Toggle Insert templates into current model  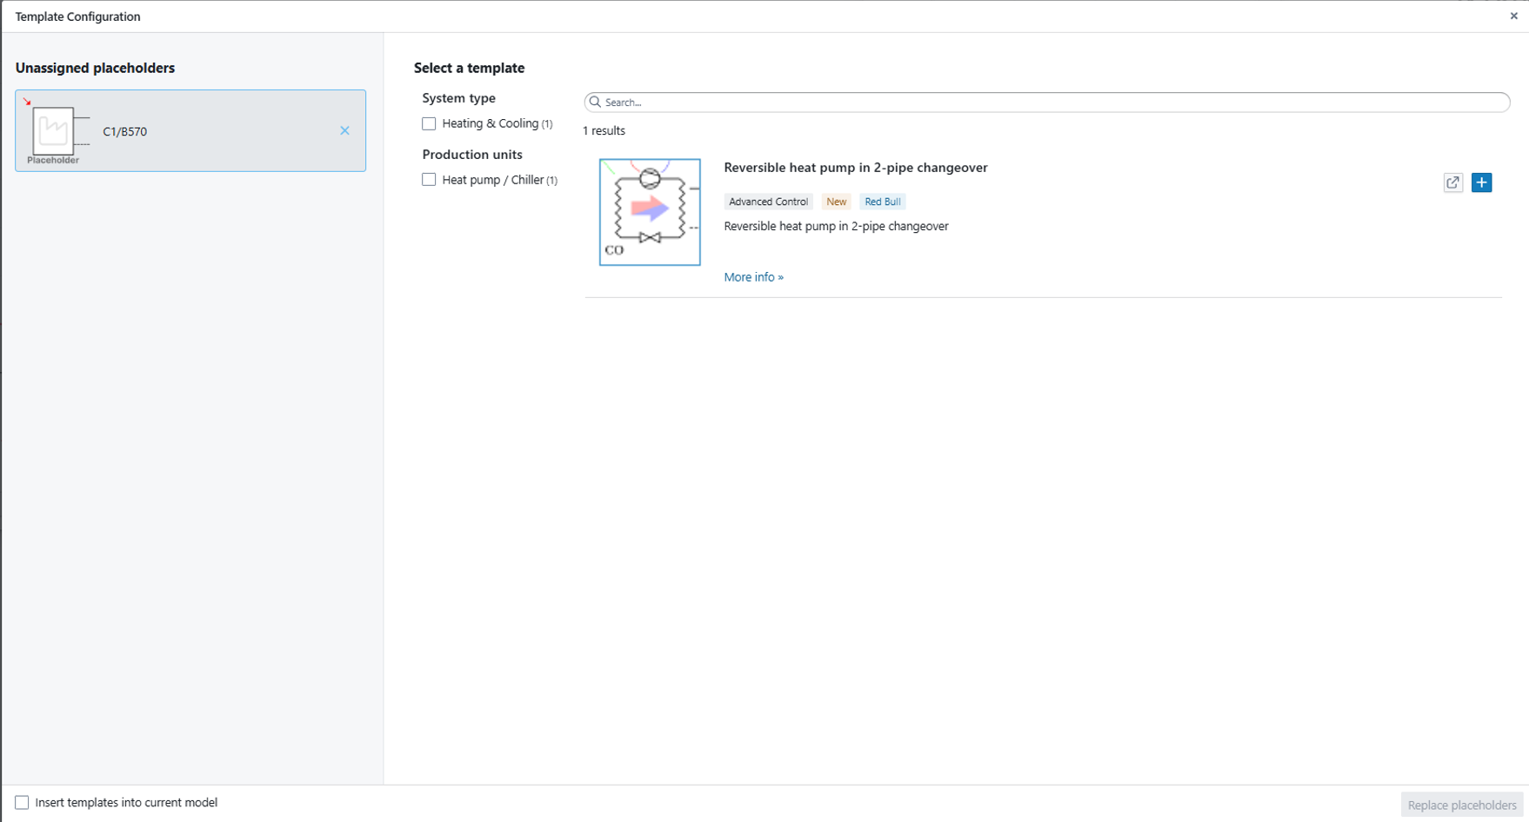[x=22, y=803]
